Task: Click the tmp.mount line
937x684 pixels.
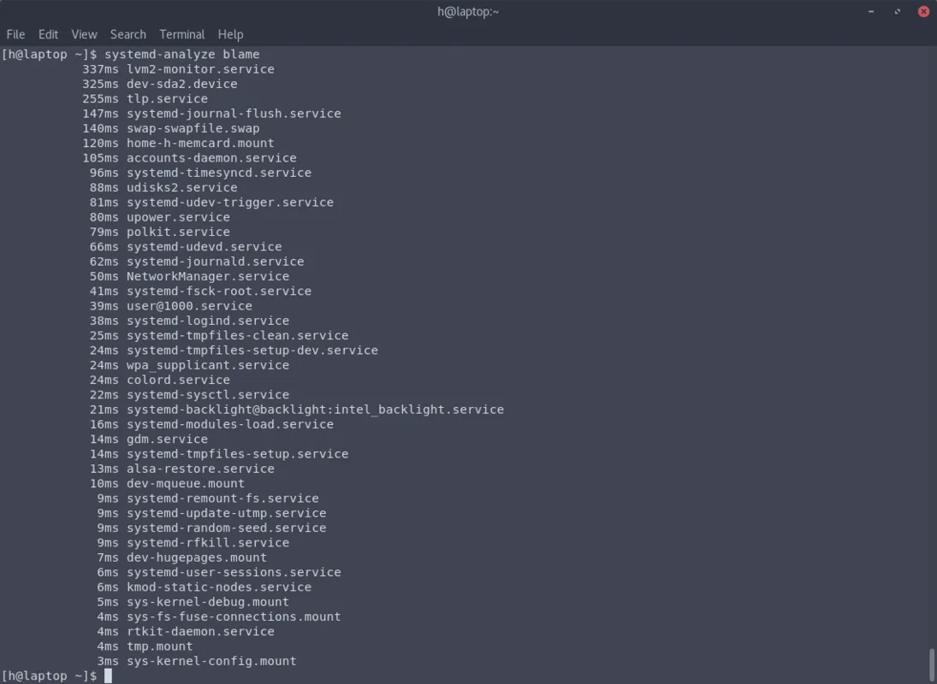Action: (x=145, y=646)
